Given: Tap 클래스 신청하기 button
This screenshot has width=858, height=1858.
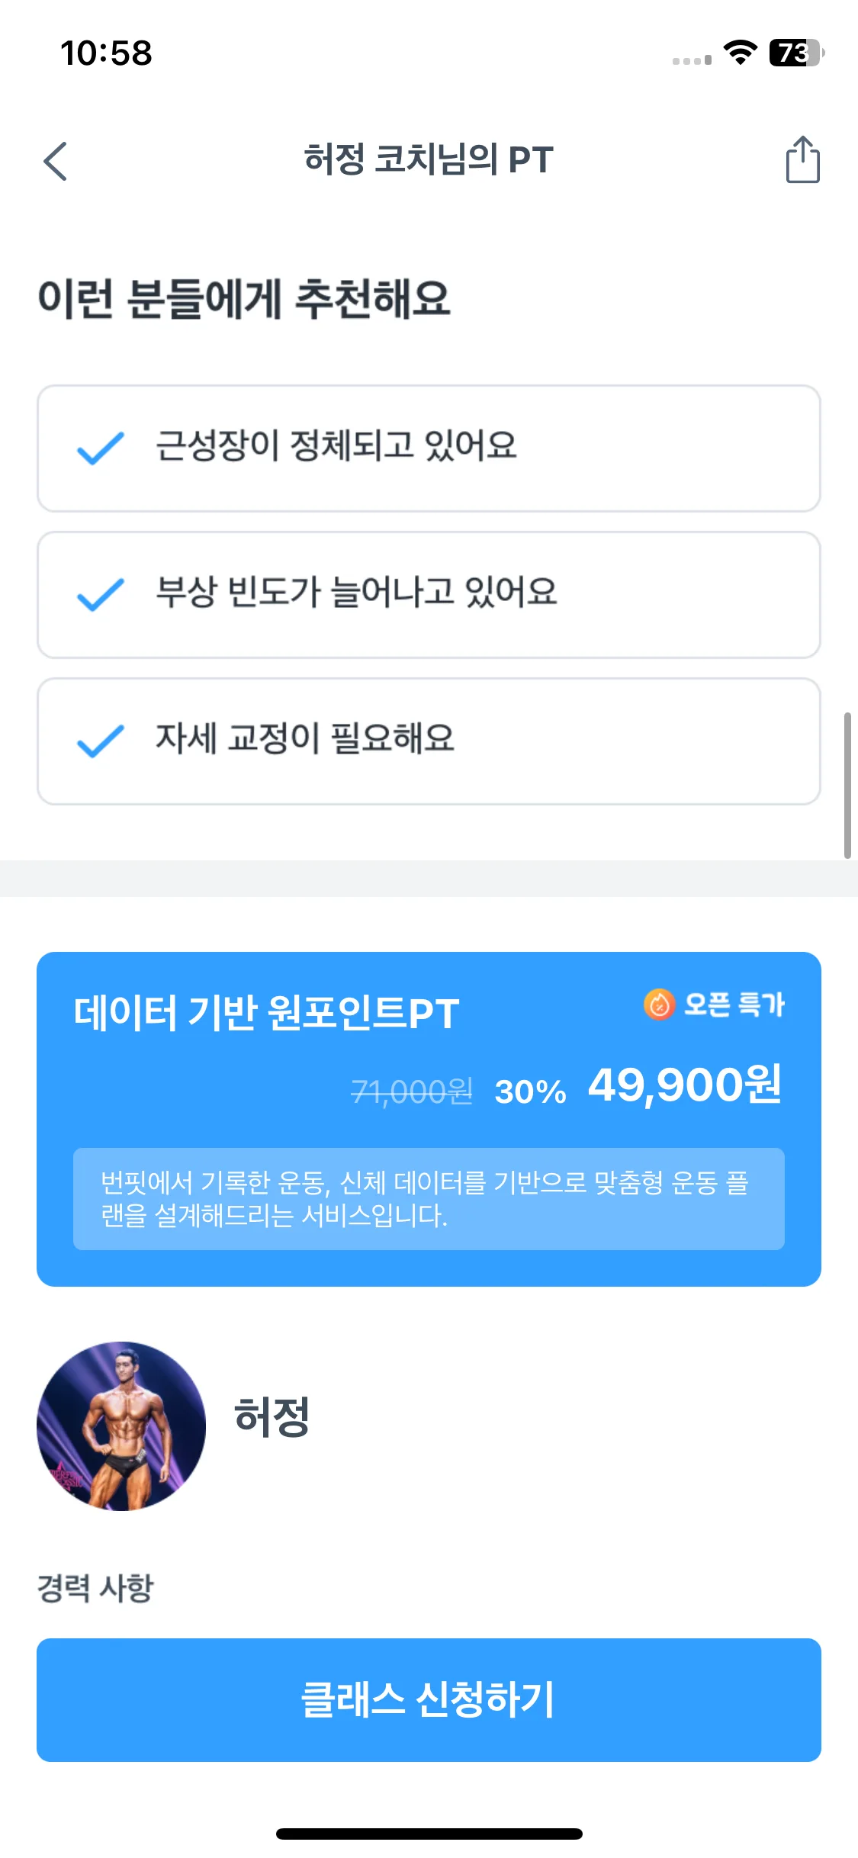Looking at the screenshot, I should [429, 1699].
